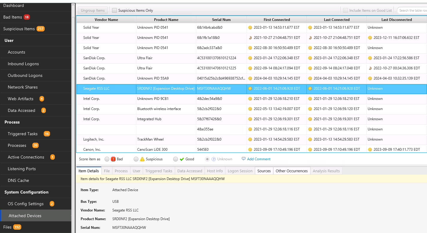Click the red Bad score icon

click(x=113, y=159)
